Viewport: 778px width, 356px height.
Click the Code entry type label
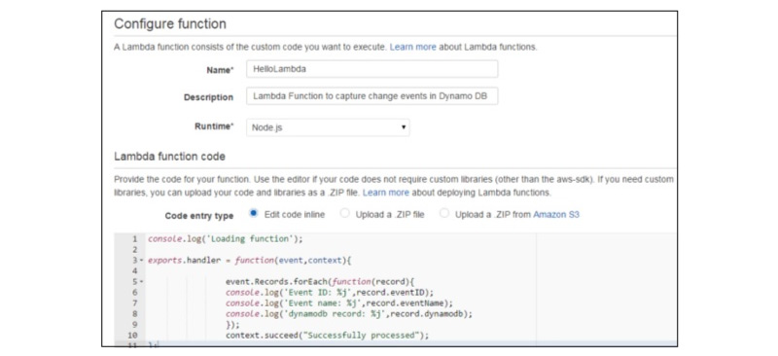point(199,216)
